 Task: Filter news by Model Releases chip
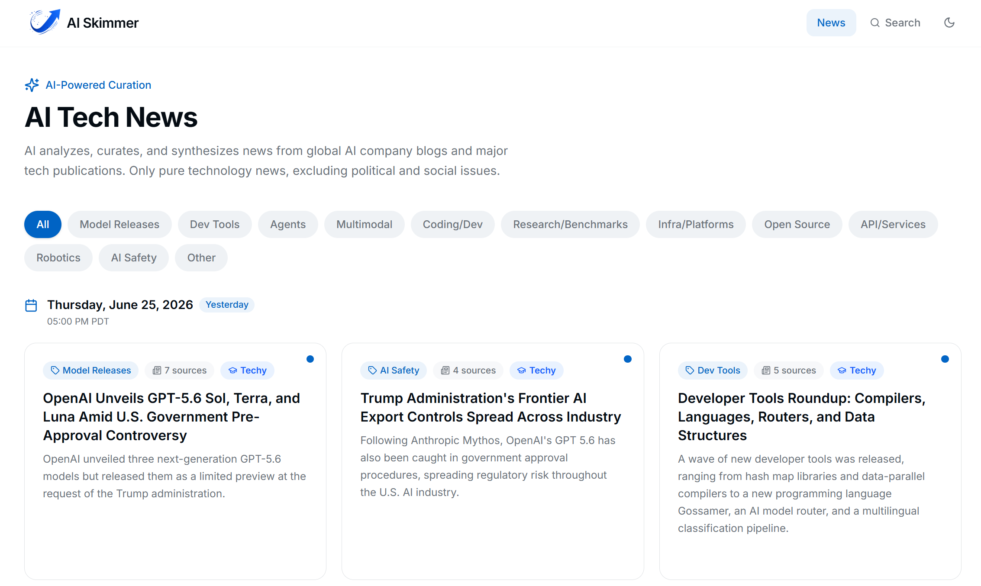119,224
